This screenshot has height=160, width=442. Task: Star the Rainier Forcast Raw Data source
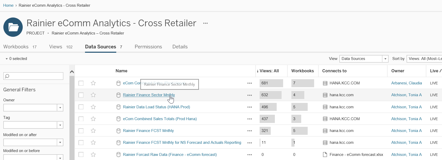pyautogui.click(x=93, y=155)
